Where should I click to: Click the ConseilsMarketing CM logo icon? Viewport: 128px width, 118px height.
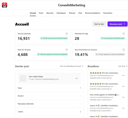pos(5,5)
